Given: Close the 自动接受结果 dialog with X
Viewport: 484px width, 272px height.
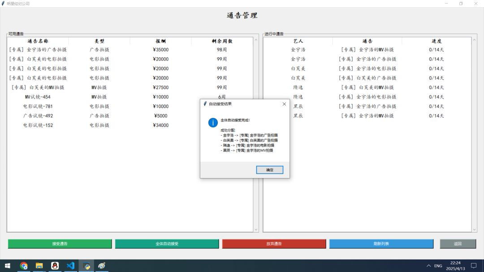Looking at the screenshot, I should click(x=284, y=104).
